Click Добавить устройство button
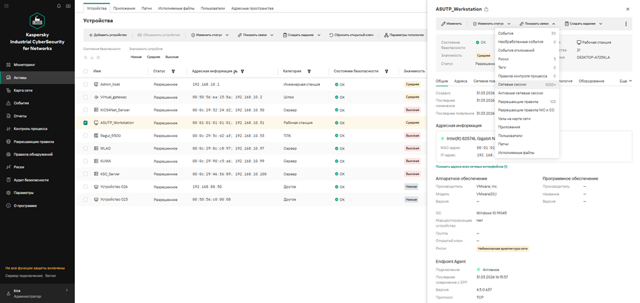 [x=108, y=35]
